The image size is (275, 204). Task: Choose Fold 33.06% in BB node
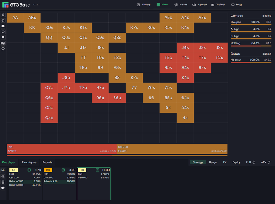point(59,174)
